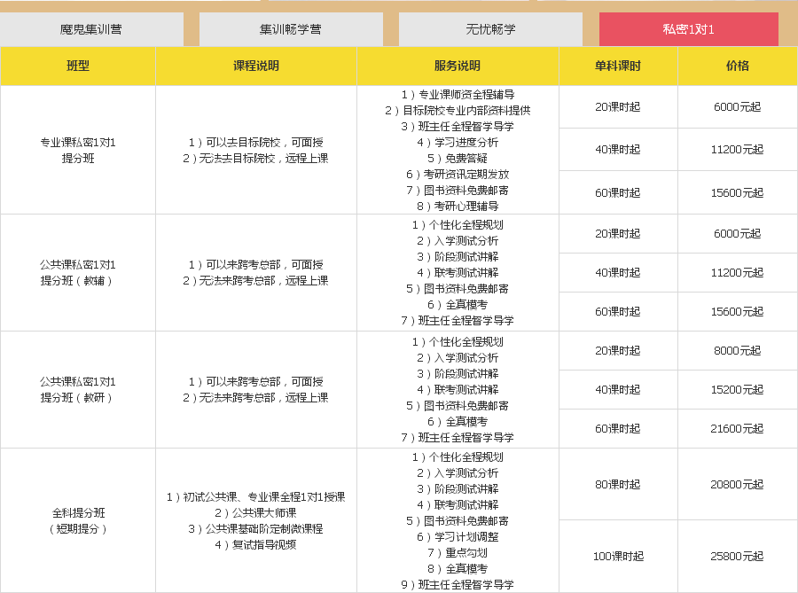Click the 价格 column header
The width and height of the screenshot is (798, 593).
click(x=738, y=66)
